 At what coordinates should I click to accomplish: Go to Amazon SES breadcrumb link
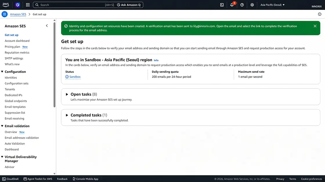pyautogui.click(x=18, y=14)
